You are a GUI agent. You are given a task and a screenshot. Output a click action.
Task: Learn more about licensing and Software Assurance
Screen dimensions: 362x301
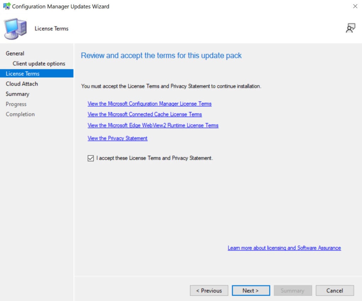pos(284,248)
